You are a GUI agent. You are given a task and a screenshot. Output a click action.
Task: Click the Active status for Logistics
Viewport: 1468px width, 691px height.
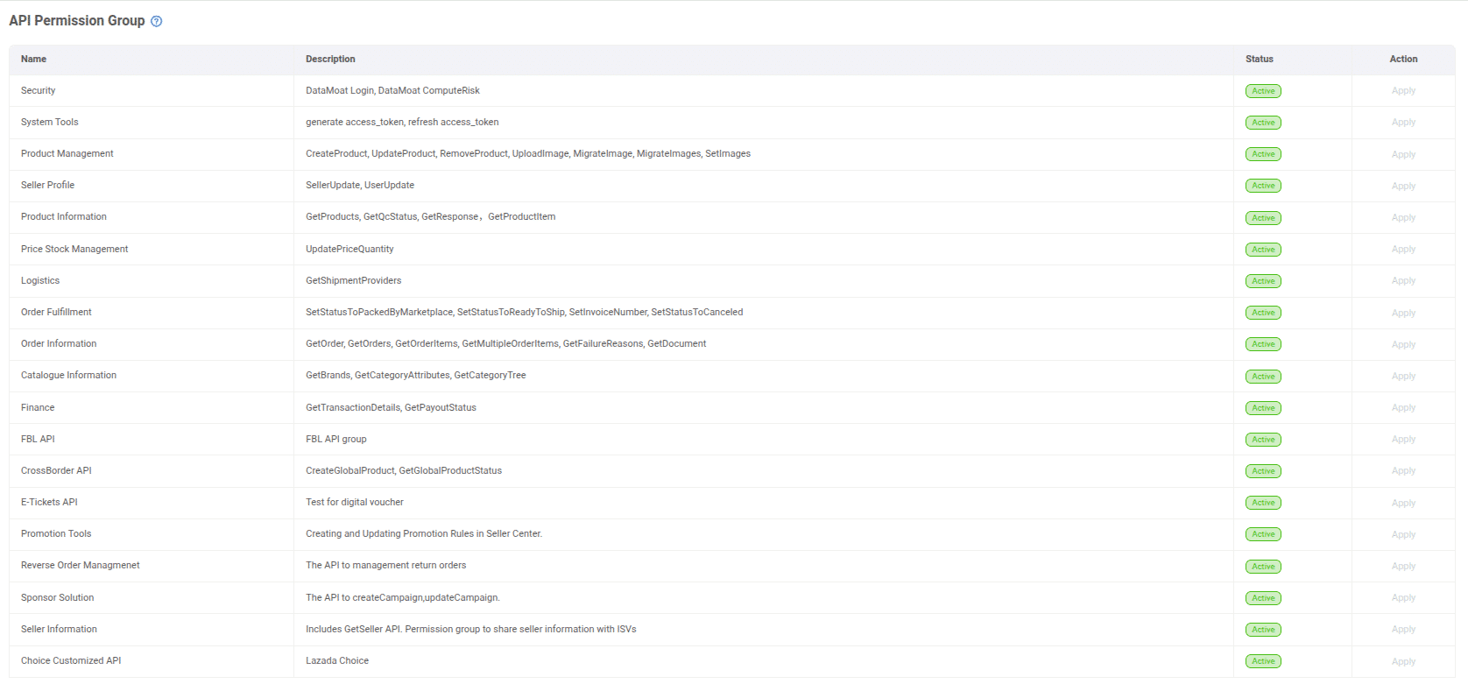(x=1263, y=281)
